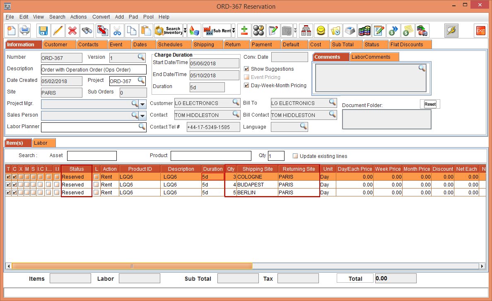Click the pencil edit icon
The height and width of the screenshot is (301, 492).
[58, 31]
